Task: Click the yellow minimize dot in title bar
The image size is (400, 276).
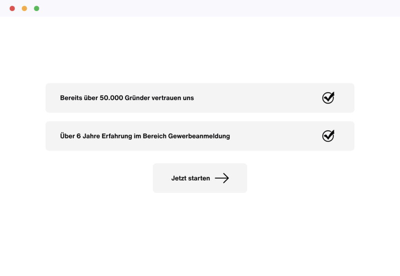Action: tap(24, 9)
